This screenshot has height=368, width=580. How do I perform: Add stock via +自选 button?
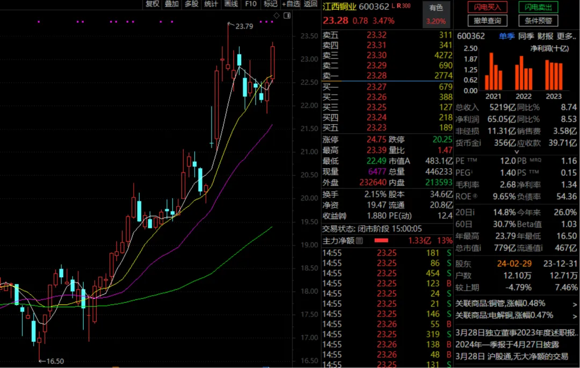point(291,4)
